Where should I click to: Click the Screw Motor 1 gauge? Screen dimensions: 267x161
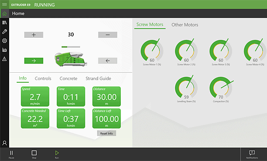(x=152, y=52)
